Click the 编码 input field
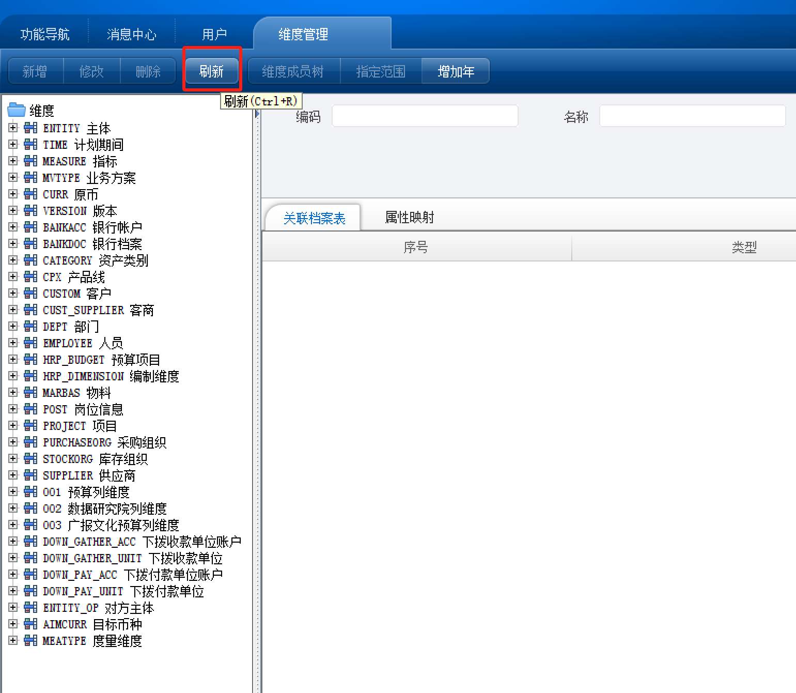Viewport: 796px width, 693px height. tap(425, 116)
